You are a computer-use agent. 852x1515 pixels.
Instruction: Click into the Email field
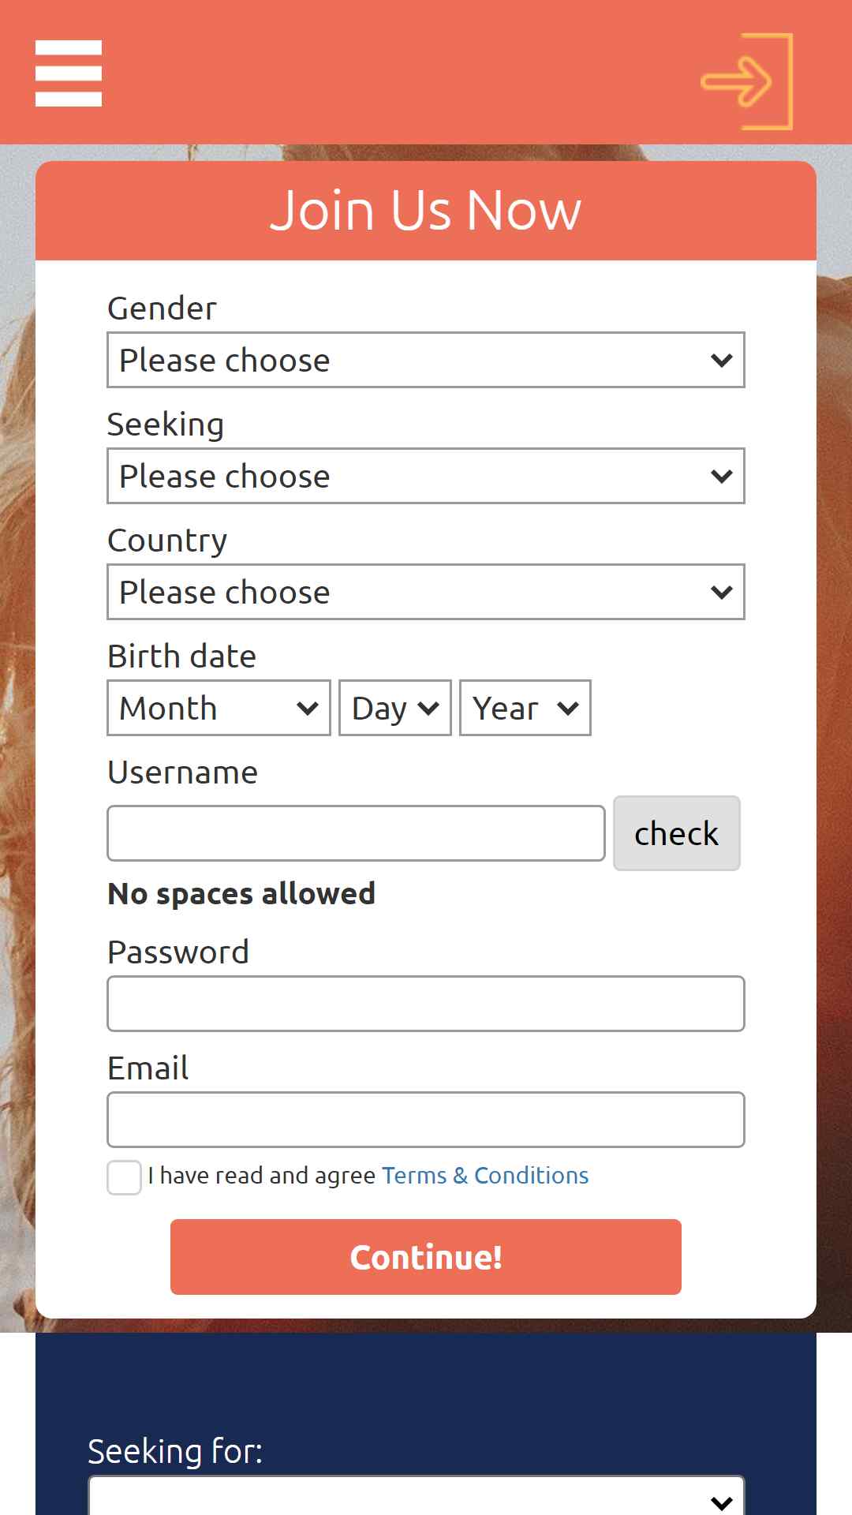click(x=426, y=1120)
